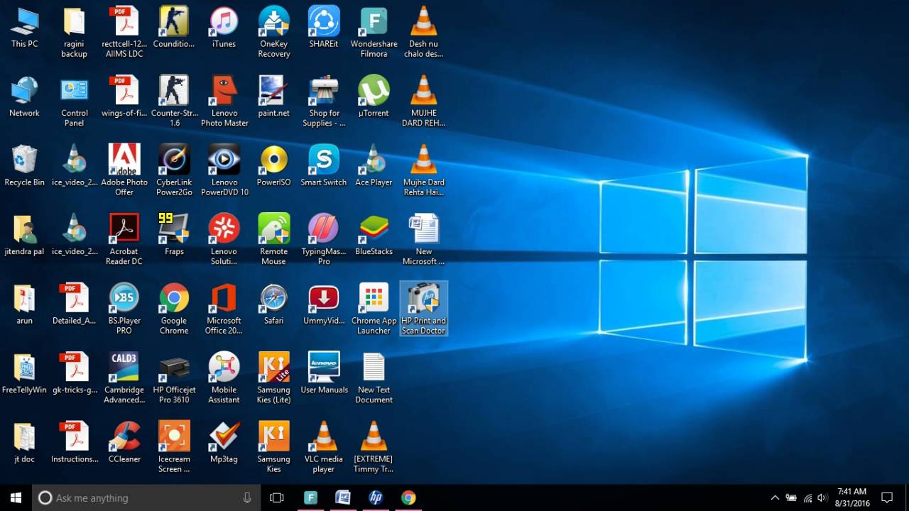909x511 pixels.
Task: Select the jitendra pal user folder
Action: (24, 235)
